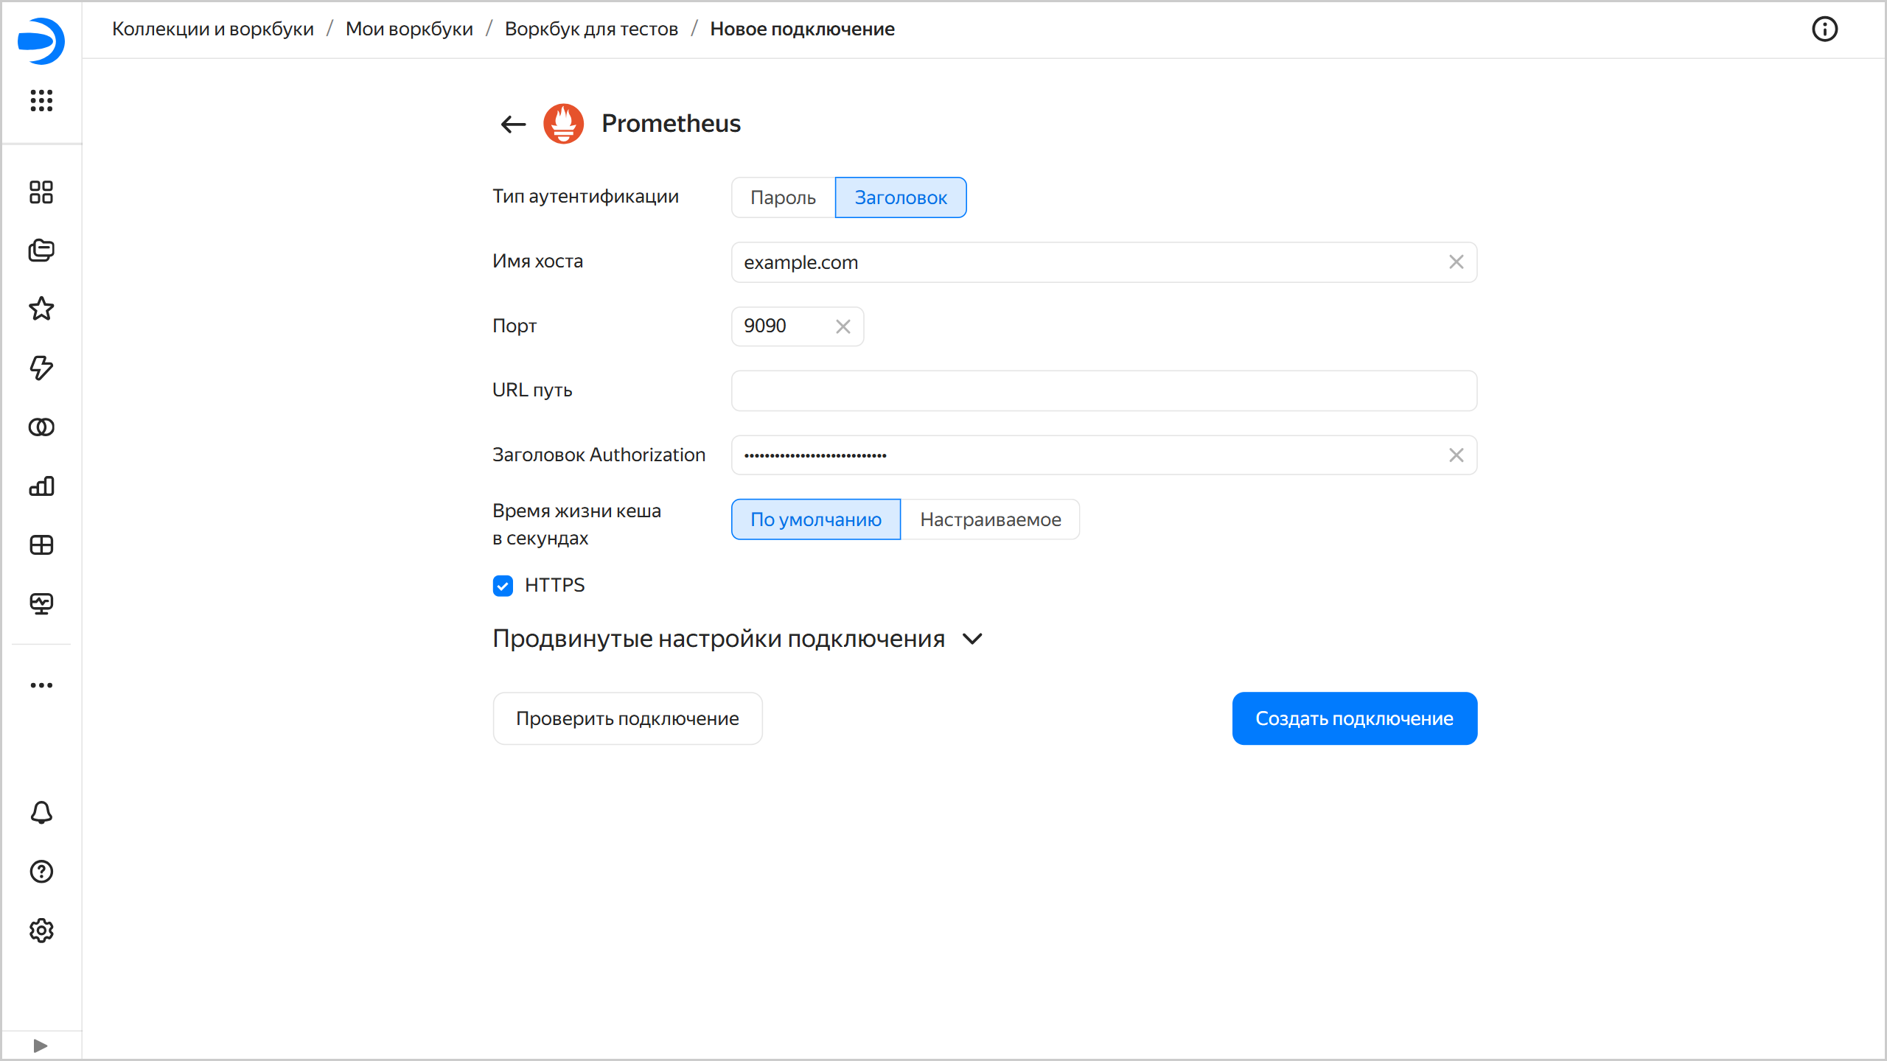The width and height of the screenshot is (1887, 1061).
Task: Uncheck the HTTPS checkbox
Action: (503, 586)
